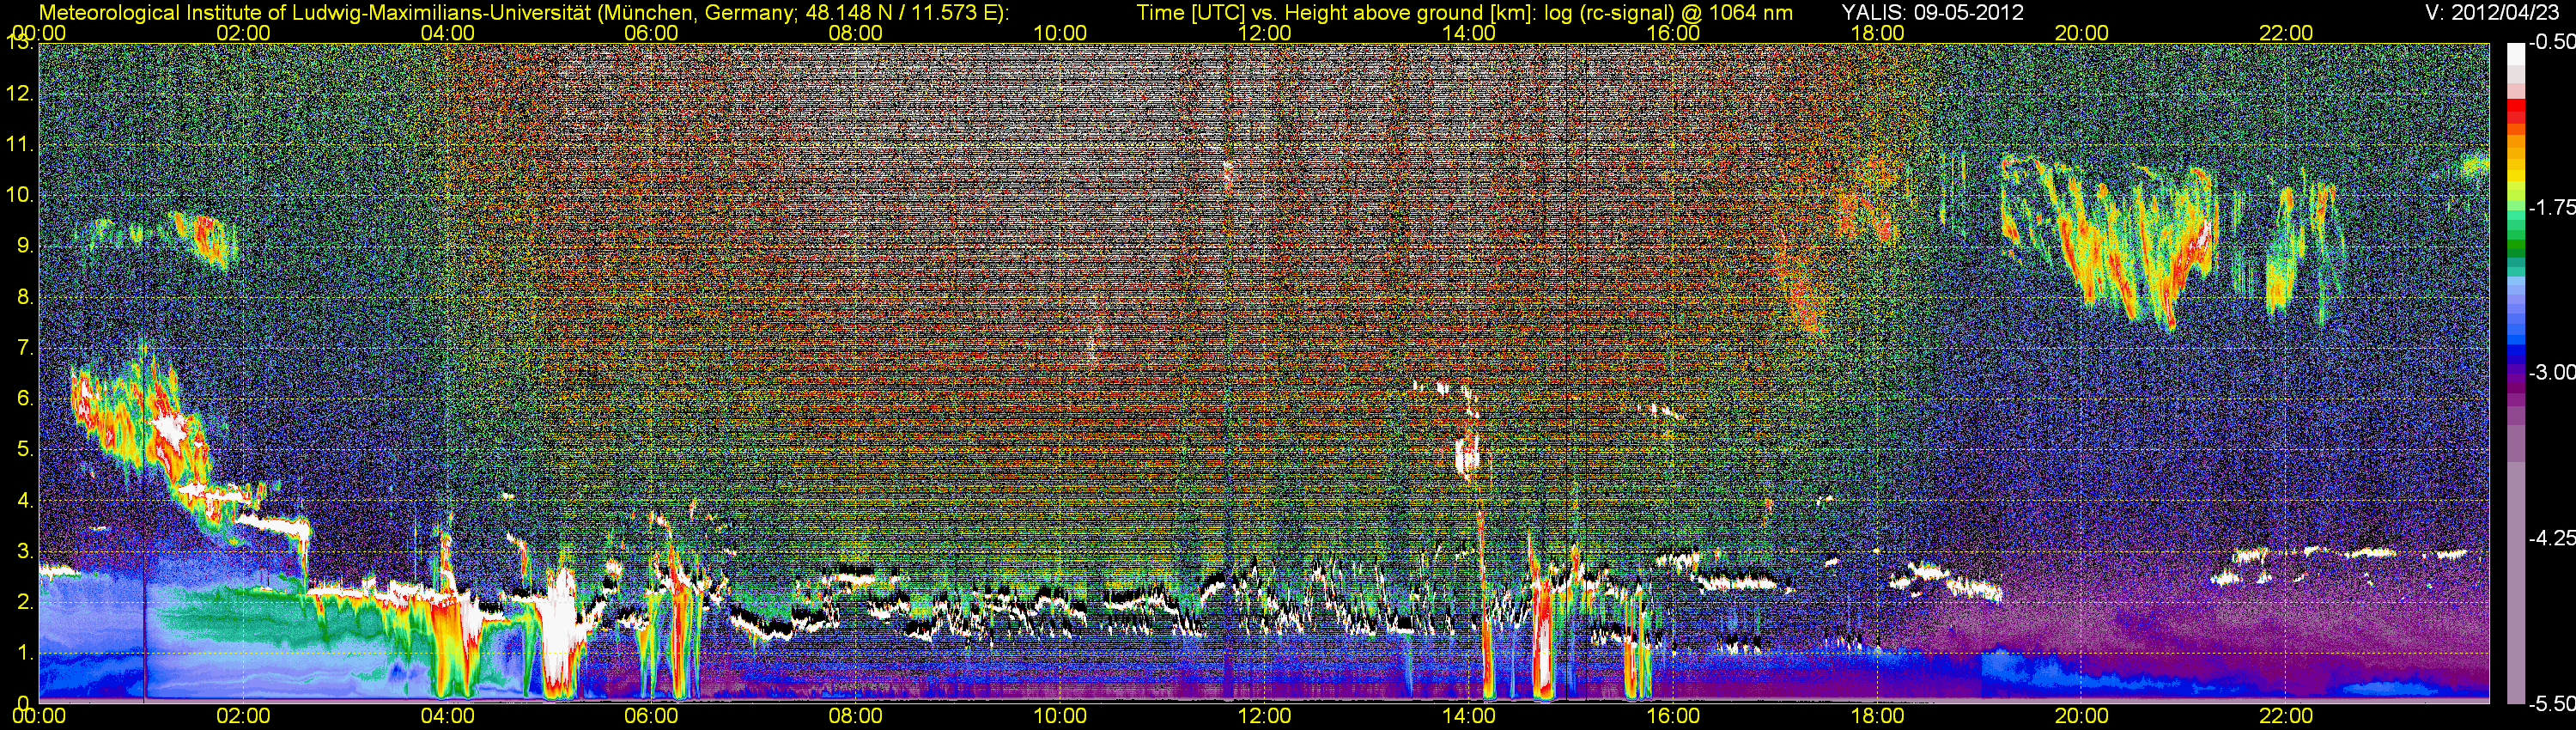Select the 7 km height axis label
2576x730 pixels.
click(24, 348)
